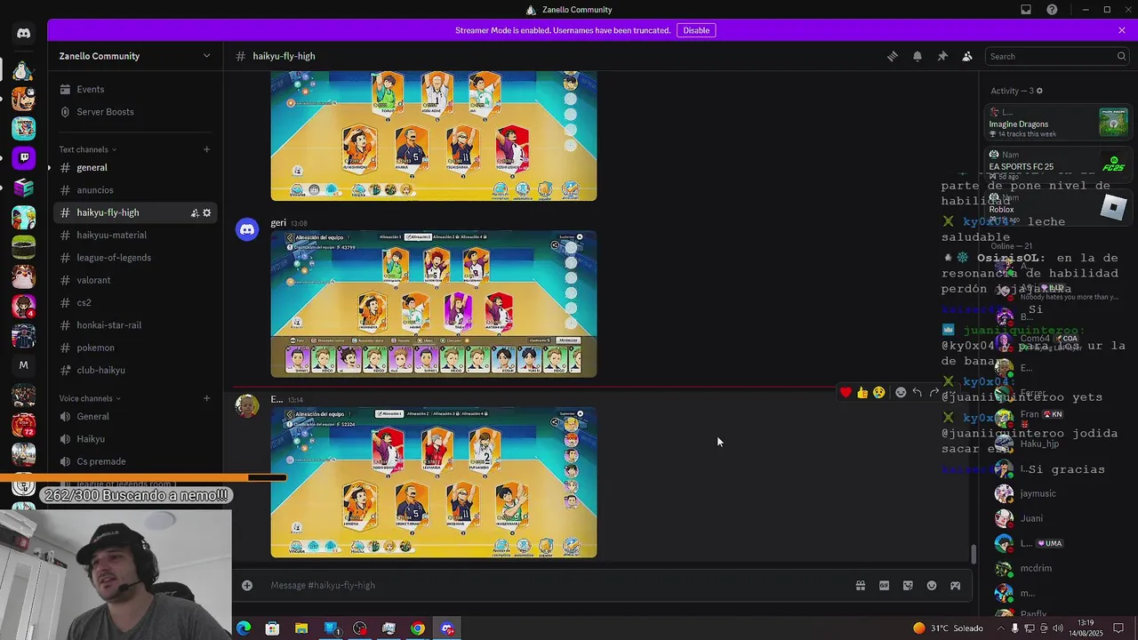Join Haikyu voice channel
The width and height of the screenshot is (1138, 640).
click(x=135, y=438)
